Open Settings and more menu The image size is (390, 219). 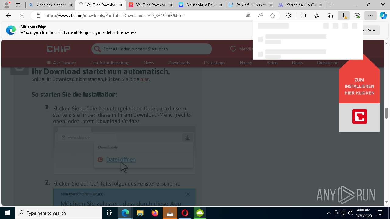[370, 16]
